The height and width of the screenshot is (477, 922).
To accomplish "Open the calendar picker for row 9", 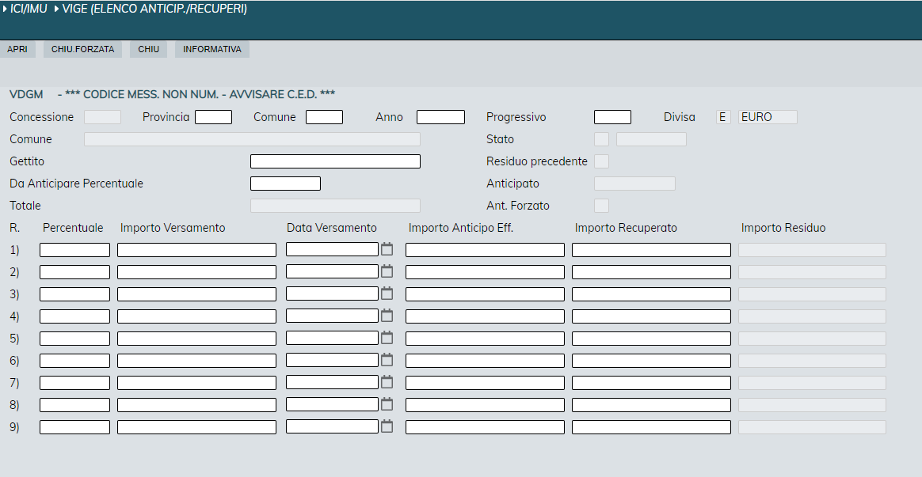I will [387, 426].
